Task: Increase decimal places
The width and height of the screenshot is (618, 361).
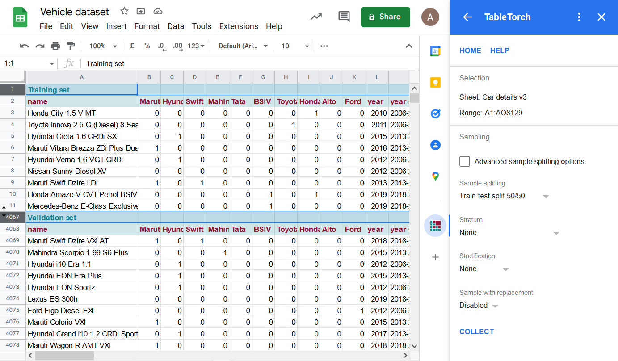Action: pos(177,46)
